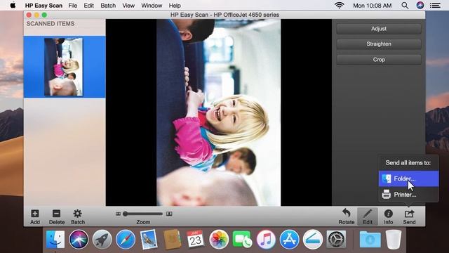Click the clock Mon 10:08 AM
The width and height of the screenshot is (449, 253).
pos(372,6)
